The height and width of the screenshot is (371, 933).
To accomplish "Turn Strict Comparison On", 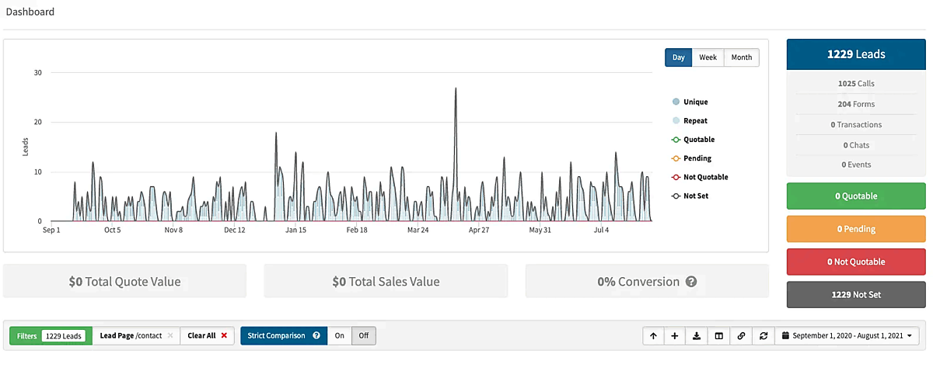I will click(340, 336).
